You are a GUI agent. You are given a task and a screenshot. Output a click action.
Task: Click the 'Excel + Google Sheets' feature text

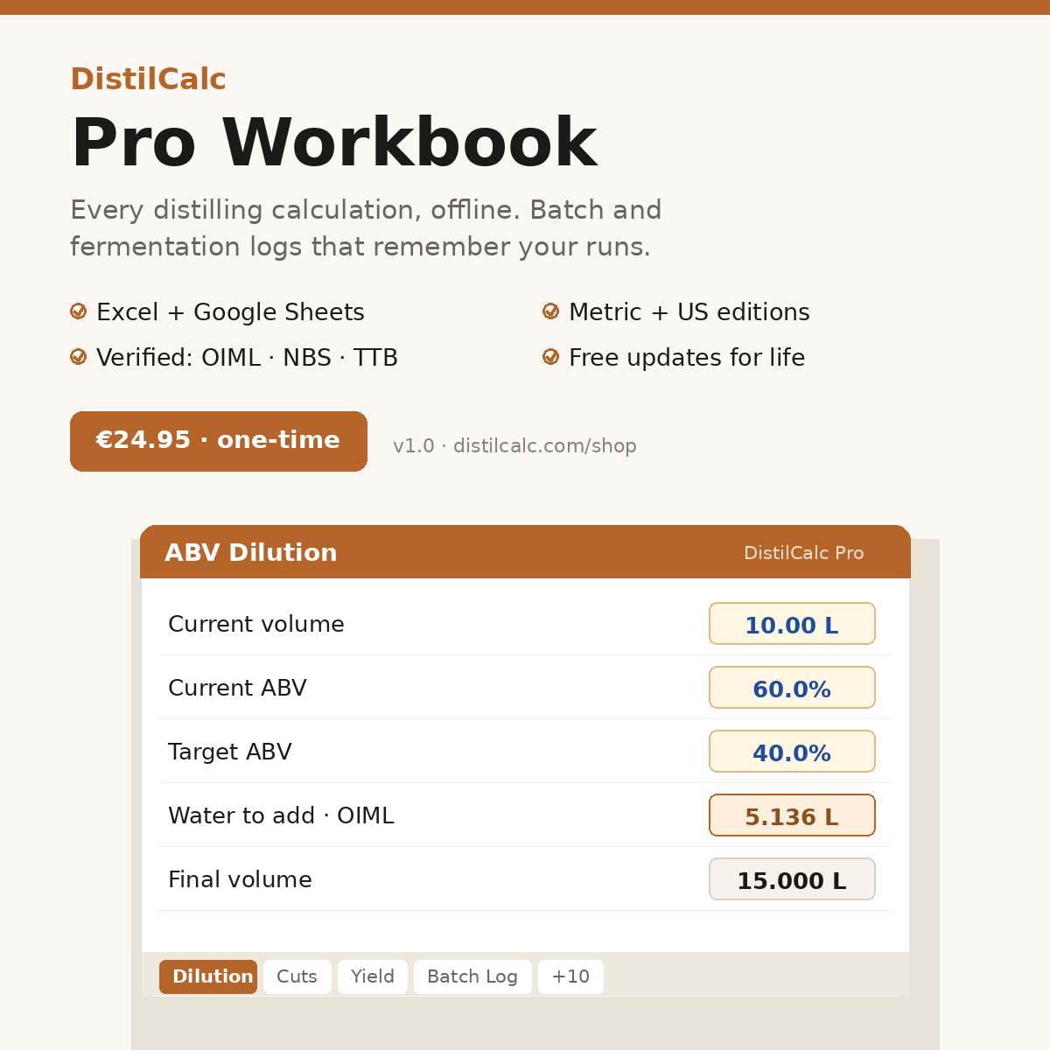(230, 312)
